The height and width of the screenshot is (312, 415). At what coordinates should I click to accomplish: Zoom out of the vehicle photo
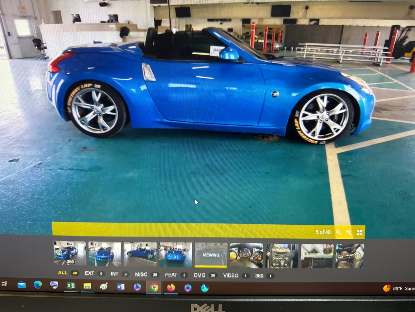click(x=338, y=232)
